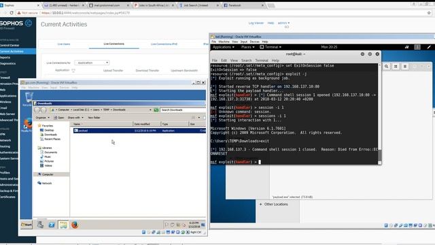Image resolution: width=435 pixels, height=245 pixels.
Task: Open hamburger menu in Kali file manager
Action: coord(405,66)
